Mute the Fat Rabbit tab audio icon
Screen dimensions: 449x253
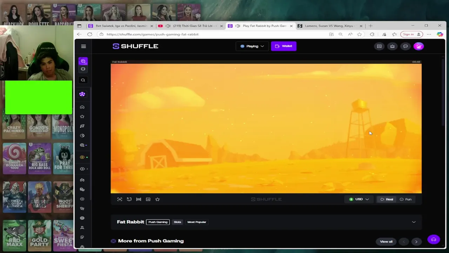(238, 26)
